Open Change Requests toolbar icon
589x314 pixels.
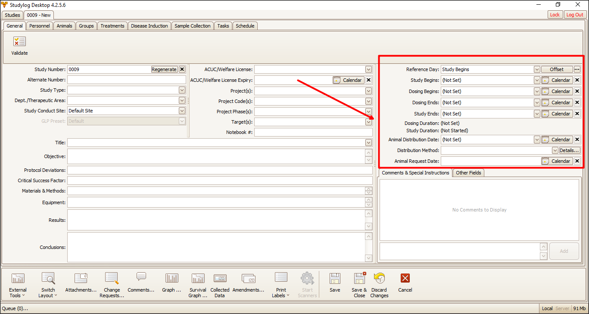(x=112, y=278)
